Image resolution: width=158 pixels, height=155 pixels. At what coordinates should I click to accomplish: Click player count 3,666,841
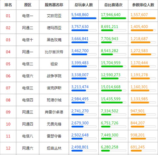pos(80,39)
